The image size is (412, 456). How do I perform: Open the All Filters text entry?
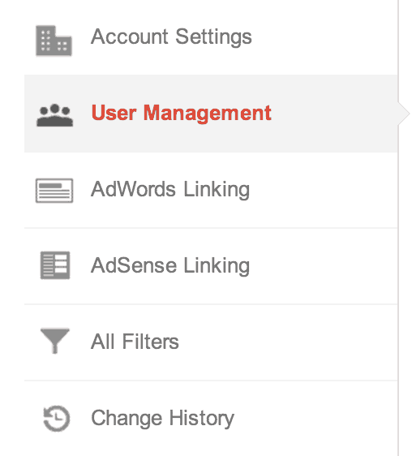coord(135,342)
